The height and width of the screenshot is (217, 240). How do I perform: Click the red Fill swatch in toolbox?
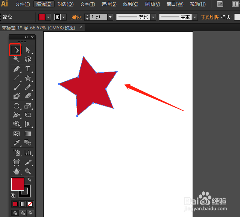pos(18,184)
